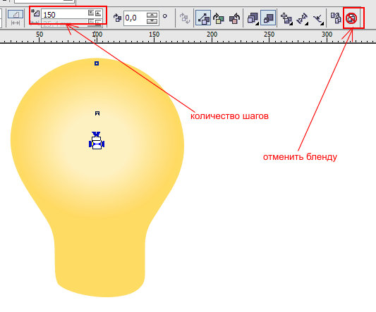Expand the Start and end properties dropdown
This screenshot has width=376, height=312.
pyautogui.click(x=302, y=18)
